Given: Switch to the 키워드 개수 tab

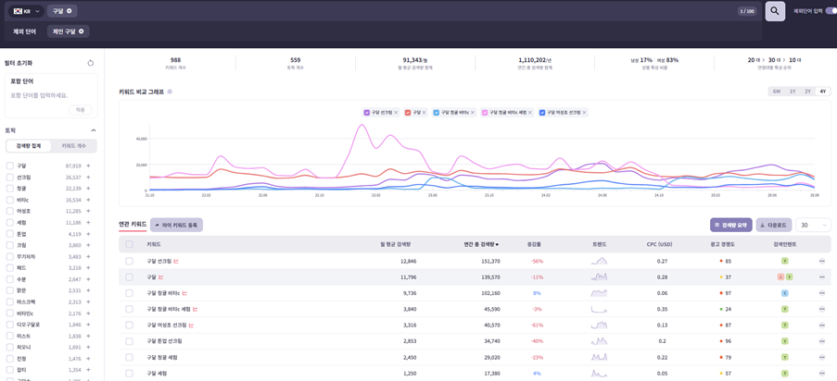Looking at the screenshot, I should [74, 146].
